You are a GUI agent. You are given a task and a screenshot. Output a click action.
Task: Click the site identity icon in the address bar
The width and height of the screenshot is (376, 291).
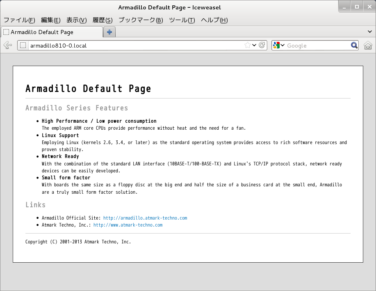23,46
